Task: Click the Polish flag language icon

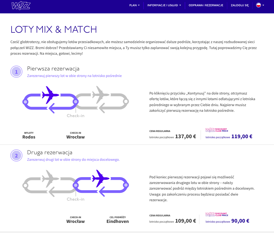Action: tap(259, 5)
